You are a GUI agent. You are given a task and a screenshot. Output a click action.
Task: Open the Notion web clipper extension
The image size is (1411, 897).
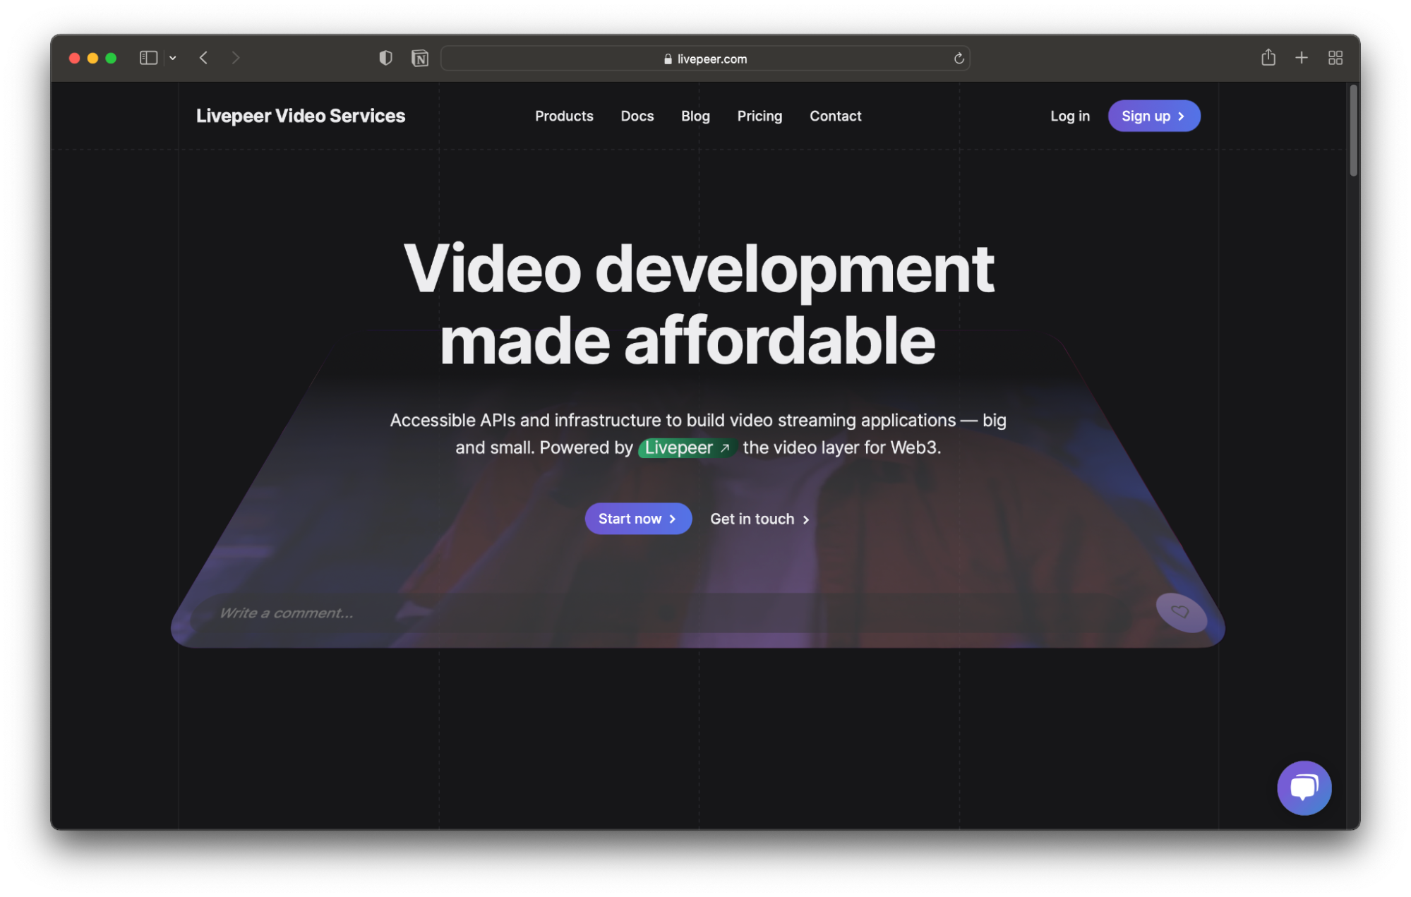420,58
